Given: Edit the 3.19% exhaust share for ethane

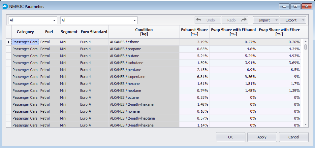Looking at the screenshot, I should [x=194, y=42].
